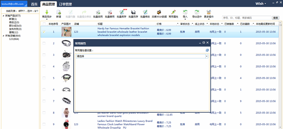
Task: Close the 常用属性 dialog
Action: pyautogui.click(x=208, y=42)
